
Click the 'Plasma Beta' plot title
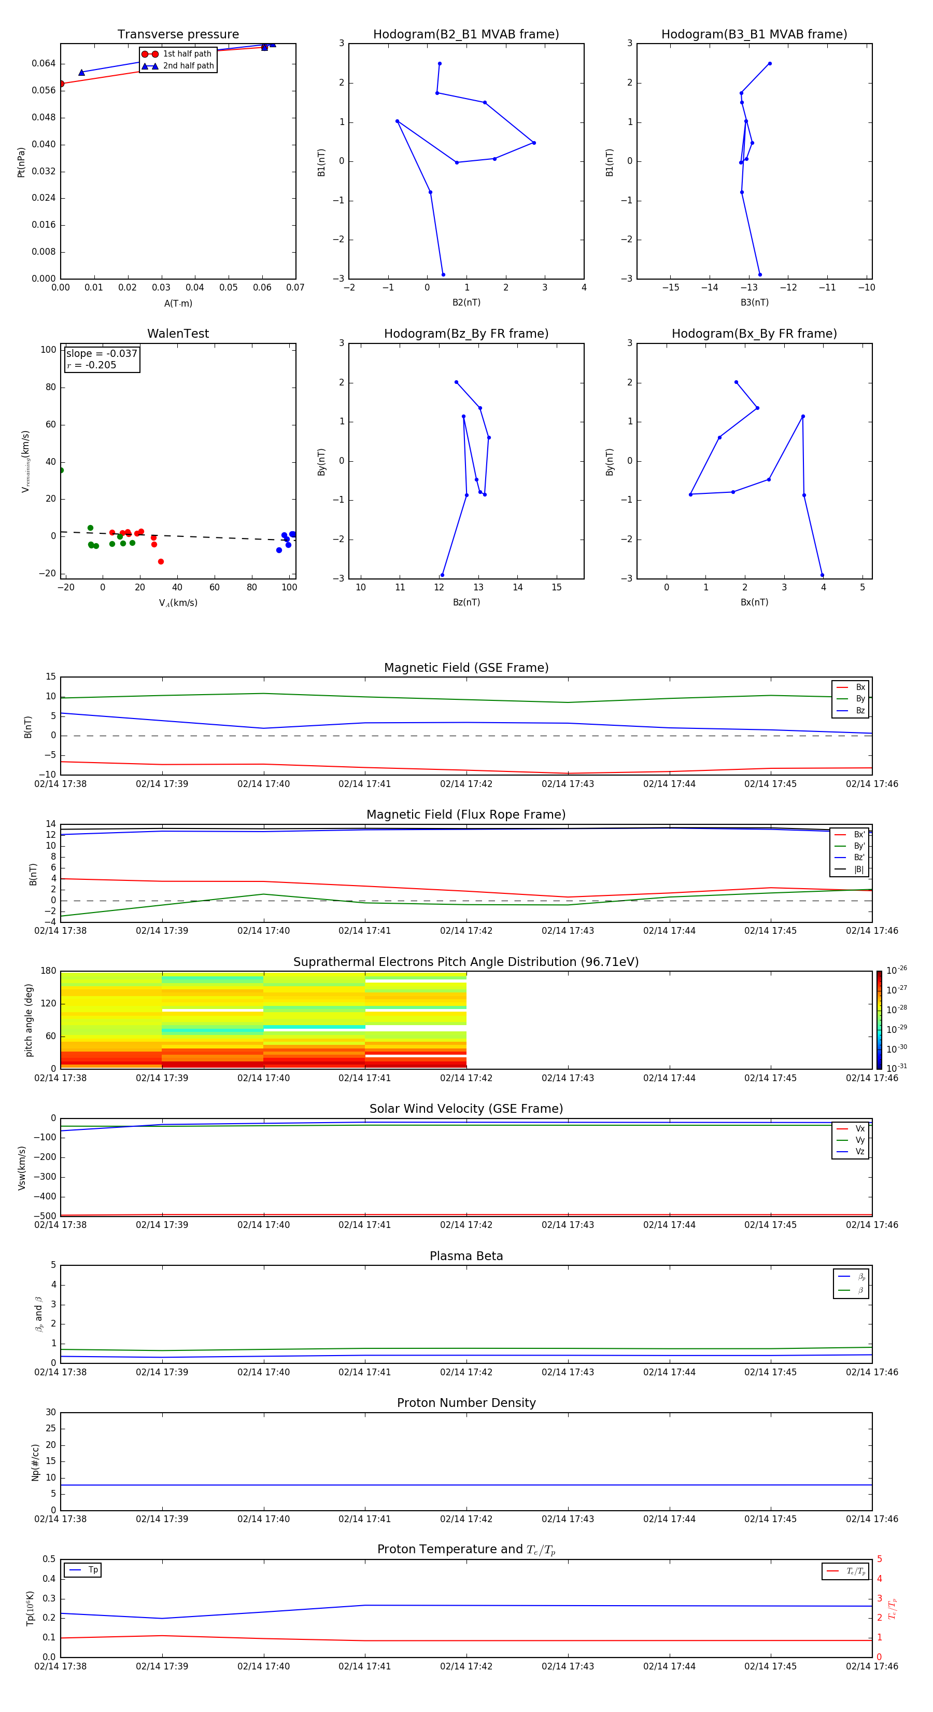(x=466, y=1256)
